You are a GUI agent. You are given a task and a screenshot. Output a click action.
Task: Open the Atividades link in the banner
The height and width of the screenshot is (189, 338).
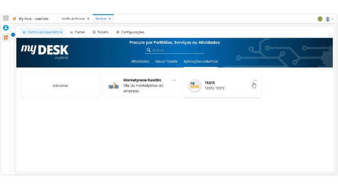140,61
